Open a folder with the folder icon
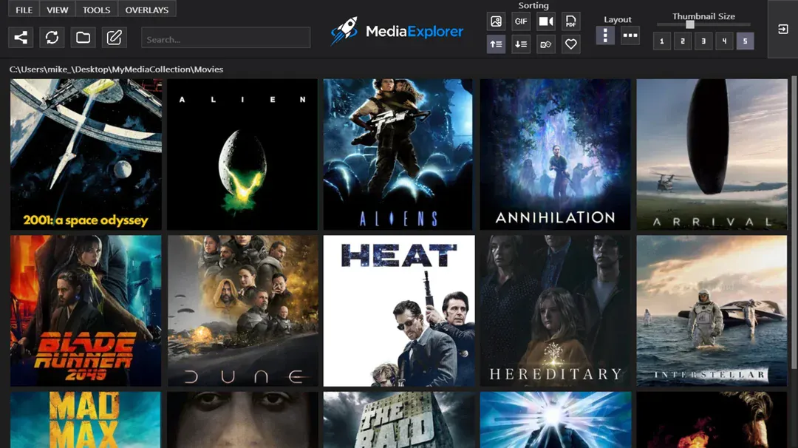 (83, 37)
